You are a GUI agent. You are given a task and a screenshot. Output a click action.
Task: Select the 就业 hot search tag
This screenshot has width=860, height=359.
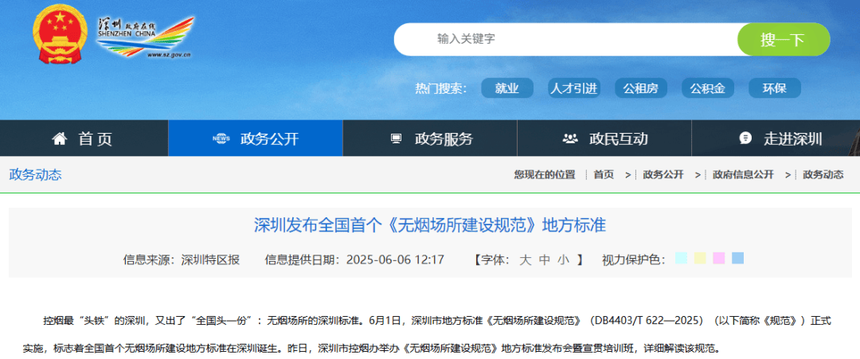click(x=506, y=88)
